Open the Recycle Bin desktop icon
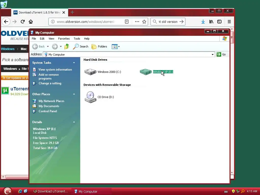Image resolution: width=260 pixels, height=195 pixels. 4,4
